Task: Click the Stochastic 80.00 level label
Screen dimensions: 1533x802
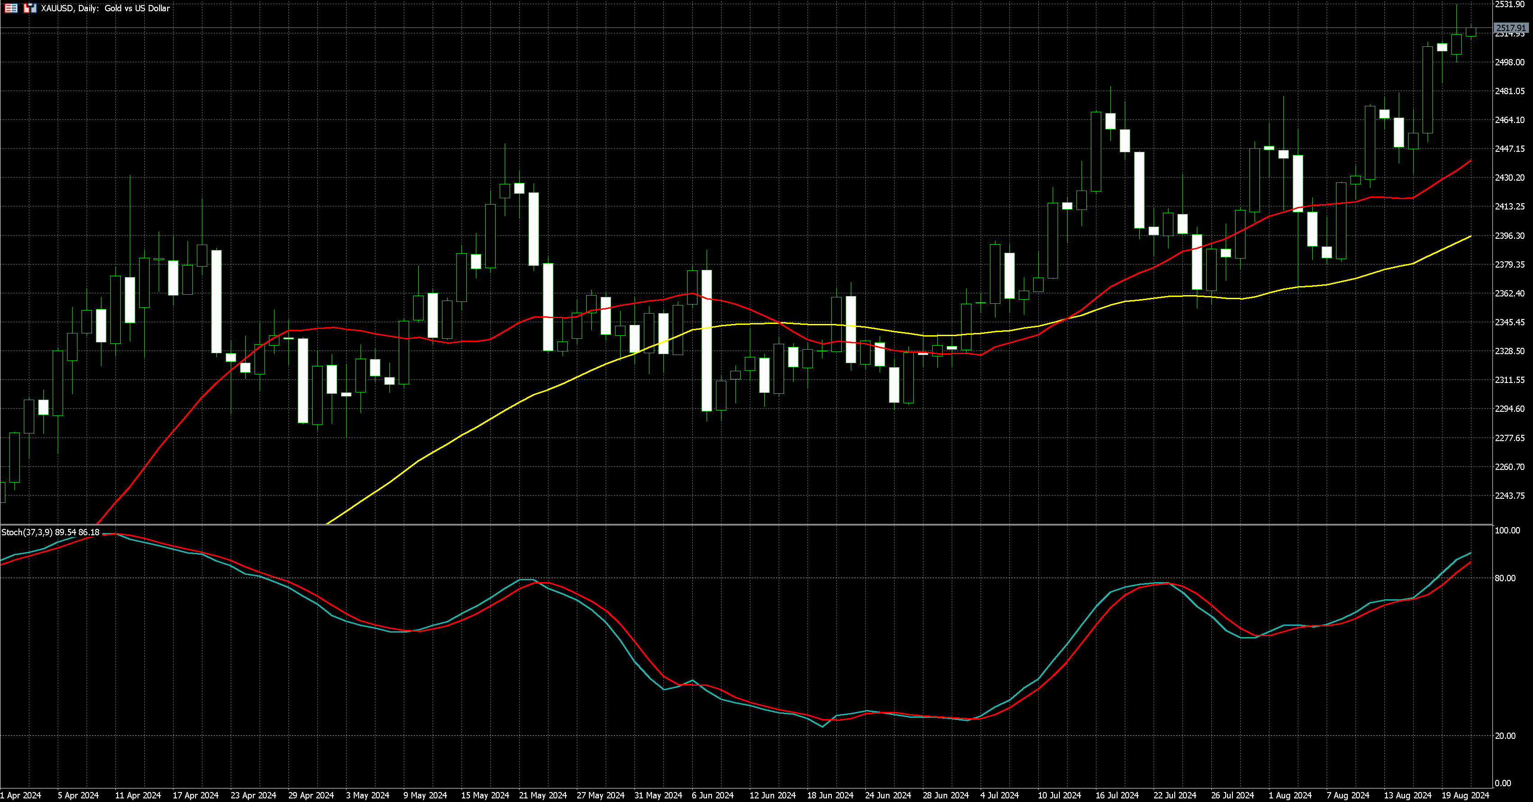Action: point(1505,579)
